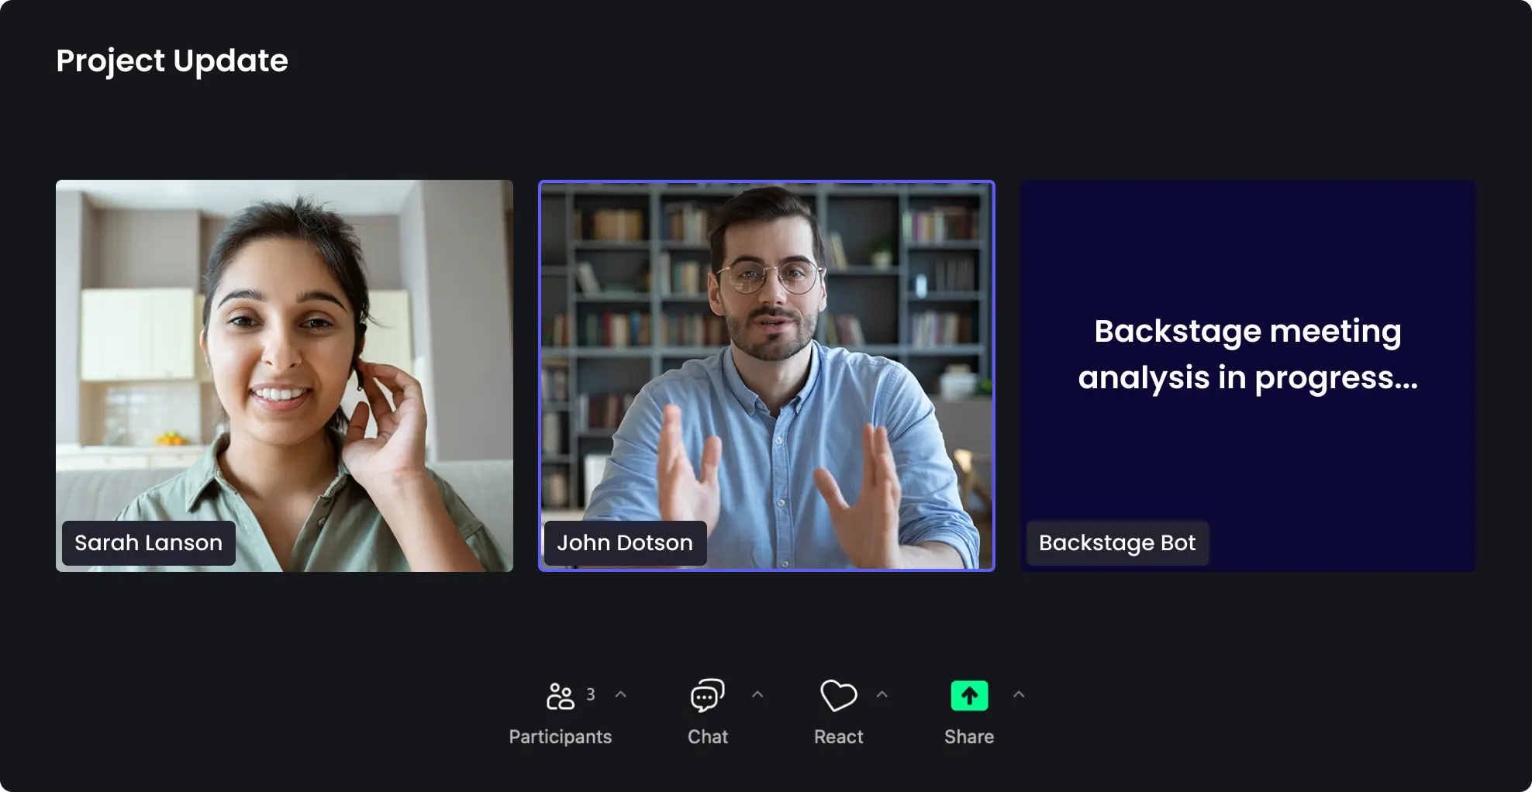Click the Participants label text
This screenshot has height=792, width=1532.
click(560, 737)
